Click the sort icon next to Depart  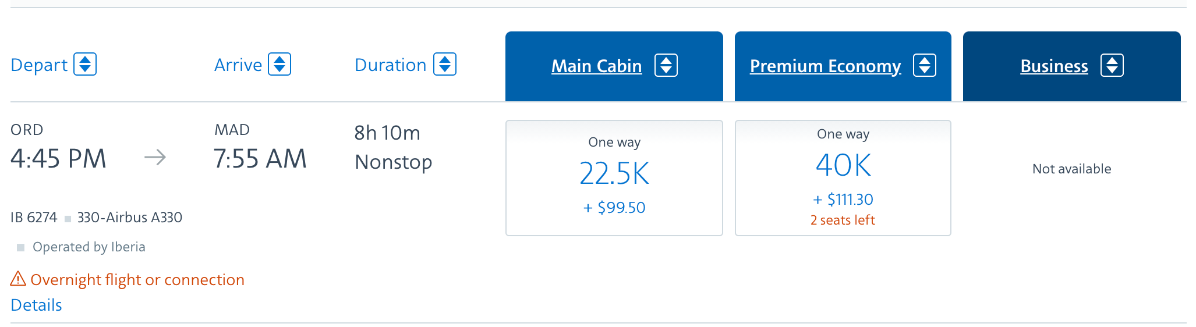tap(85, 64)
